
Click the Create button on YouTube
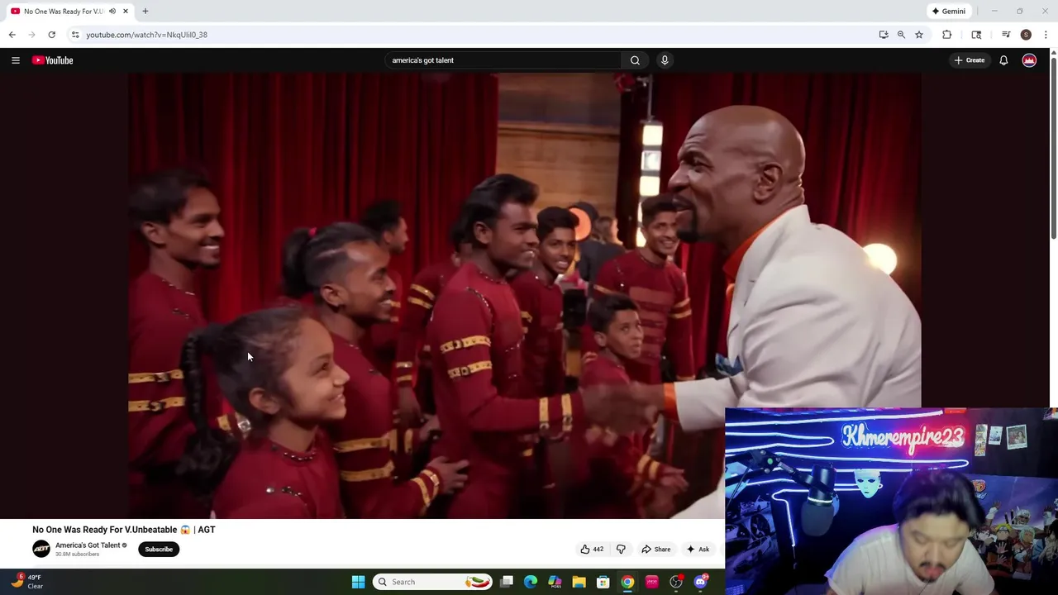[970, 60]
